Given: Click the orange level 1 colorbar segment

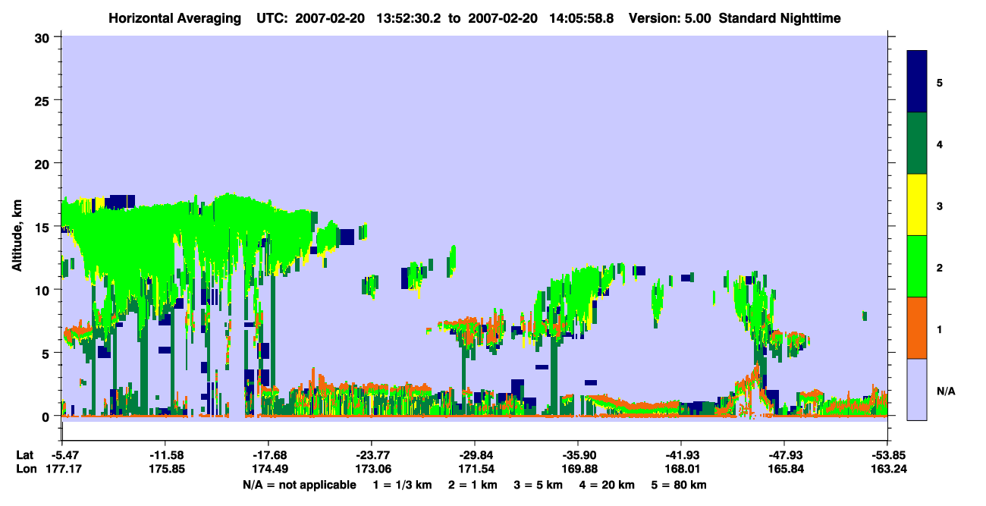Looking at the screenshot, I should 917,327.
